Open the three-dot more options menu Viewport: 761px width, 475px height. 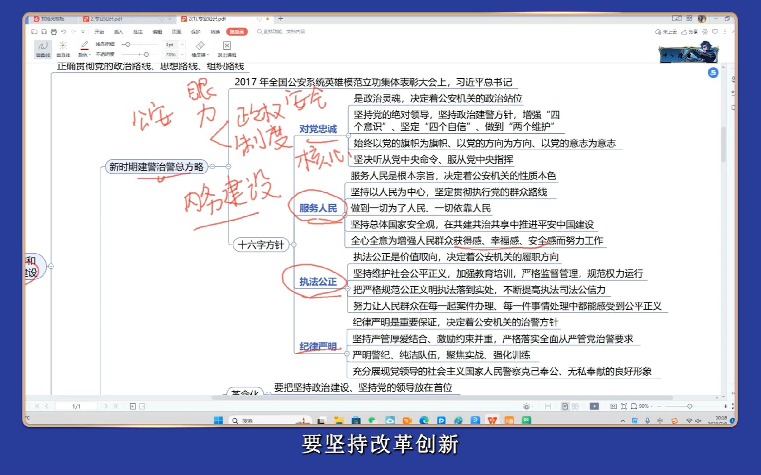725,32
